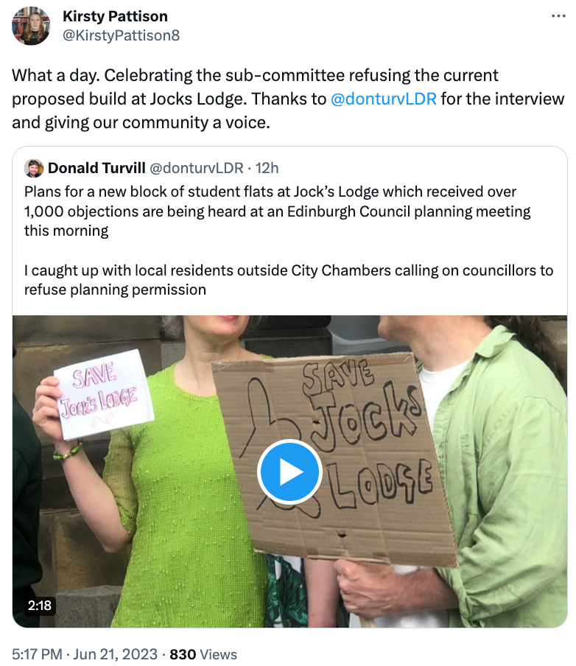The image size is (576, 666).
Task: Open Kirsty Pattison's profile avatar
Action: (31, 26)
